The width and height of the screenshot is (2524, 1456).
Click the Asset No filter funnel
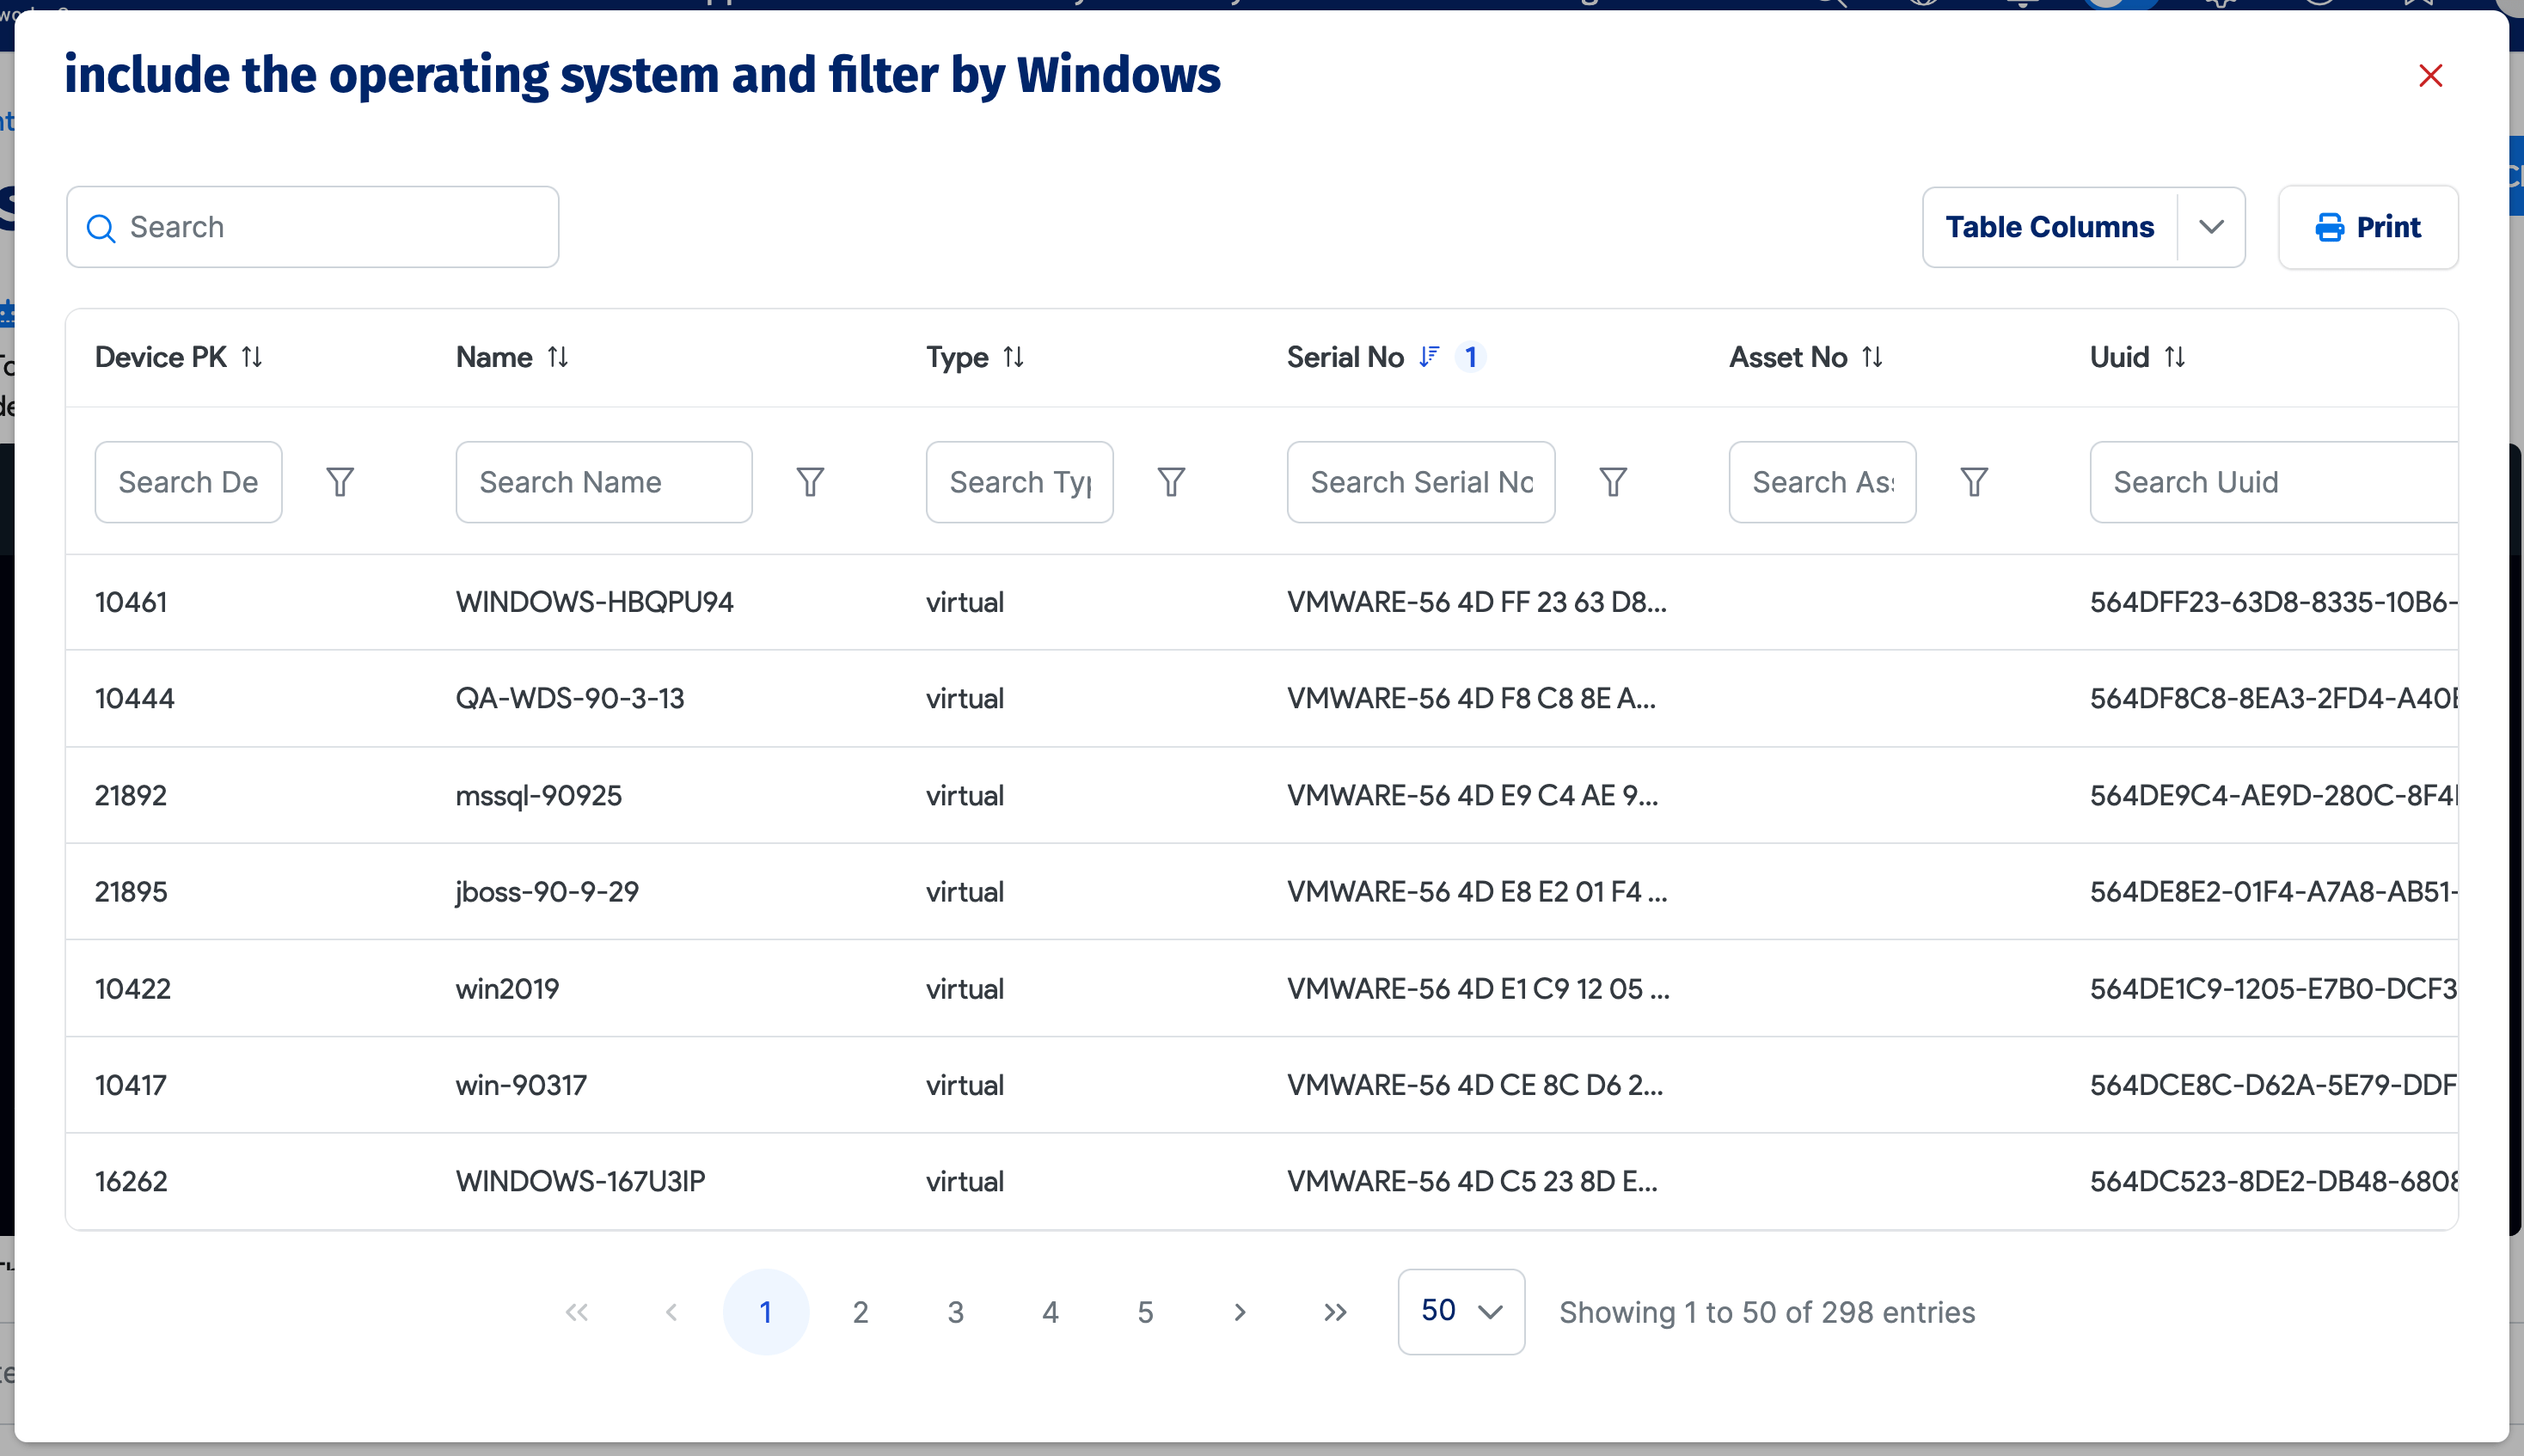1973,482
